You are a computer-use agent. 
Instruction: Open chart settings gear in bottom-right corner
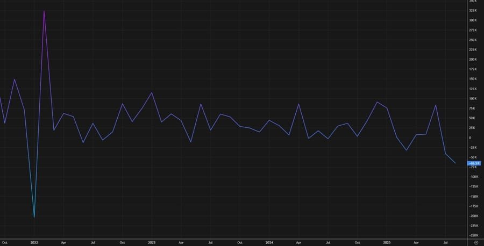click(x=476, y=242)
